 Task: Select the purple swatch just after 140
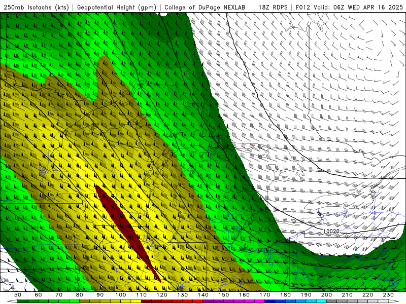click(x=208, y=301)
